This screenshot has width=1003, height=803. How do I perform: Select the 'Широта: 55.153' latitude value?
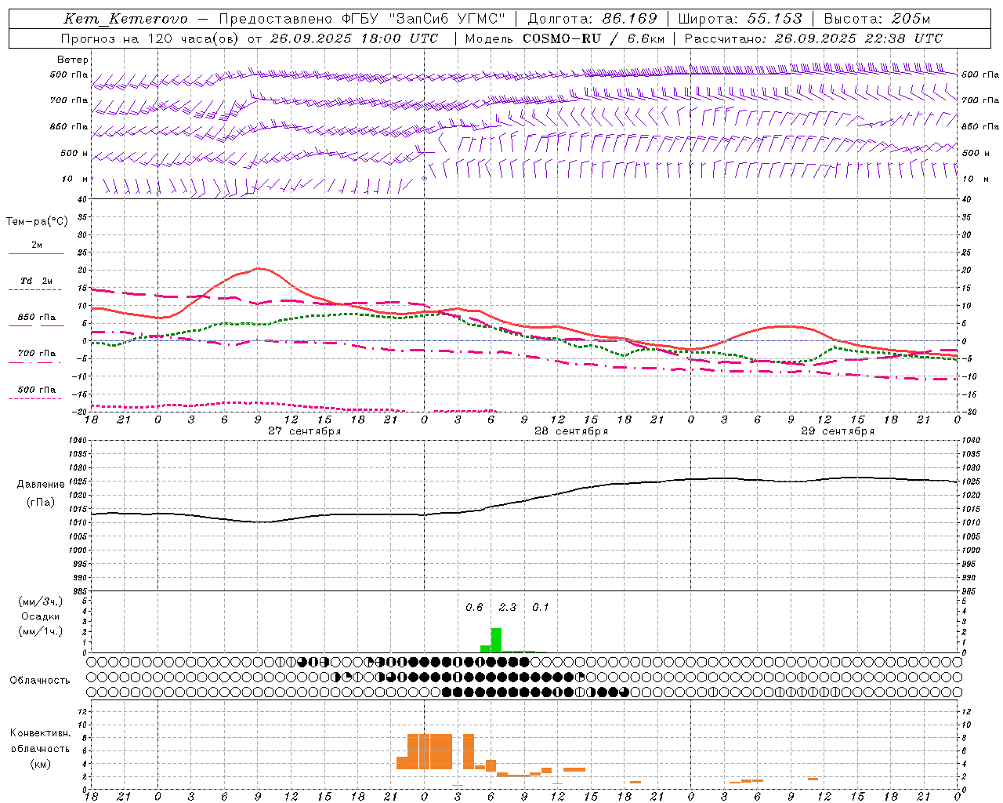click(x=740, y=19)
